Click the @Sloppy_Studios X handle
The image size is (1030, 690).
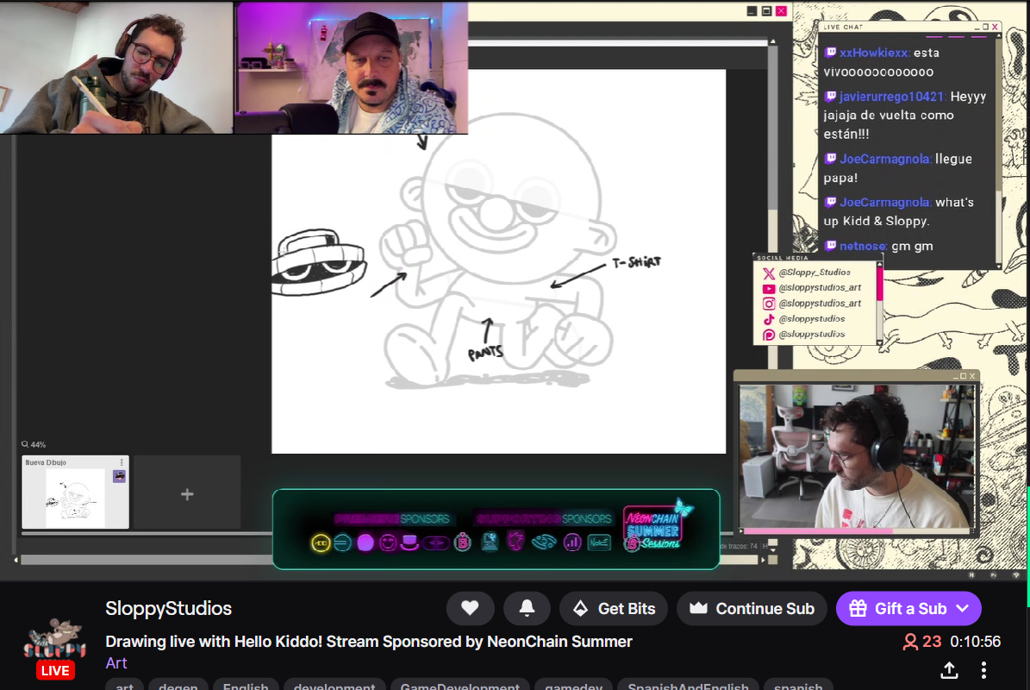pyautogui.click(x=814, y=272)
